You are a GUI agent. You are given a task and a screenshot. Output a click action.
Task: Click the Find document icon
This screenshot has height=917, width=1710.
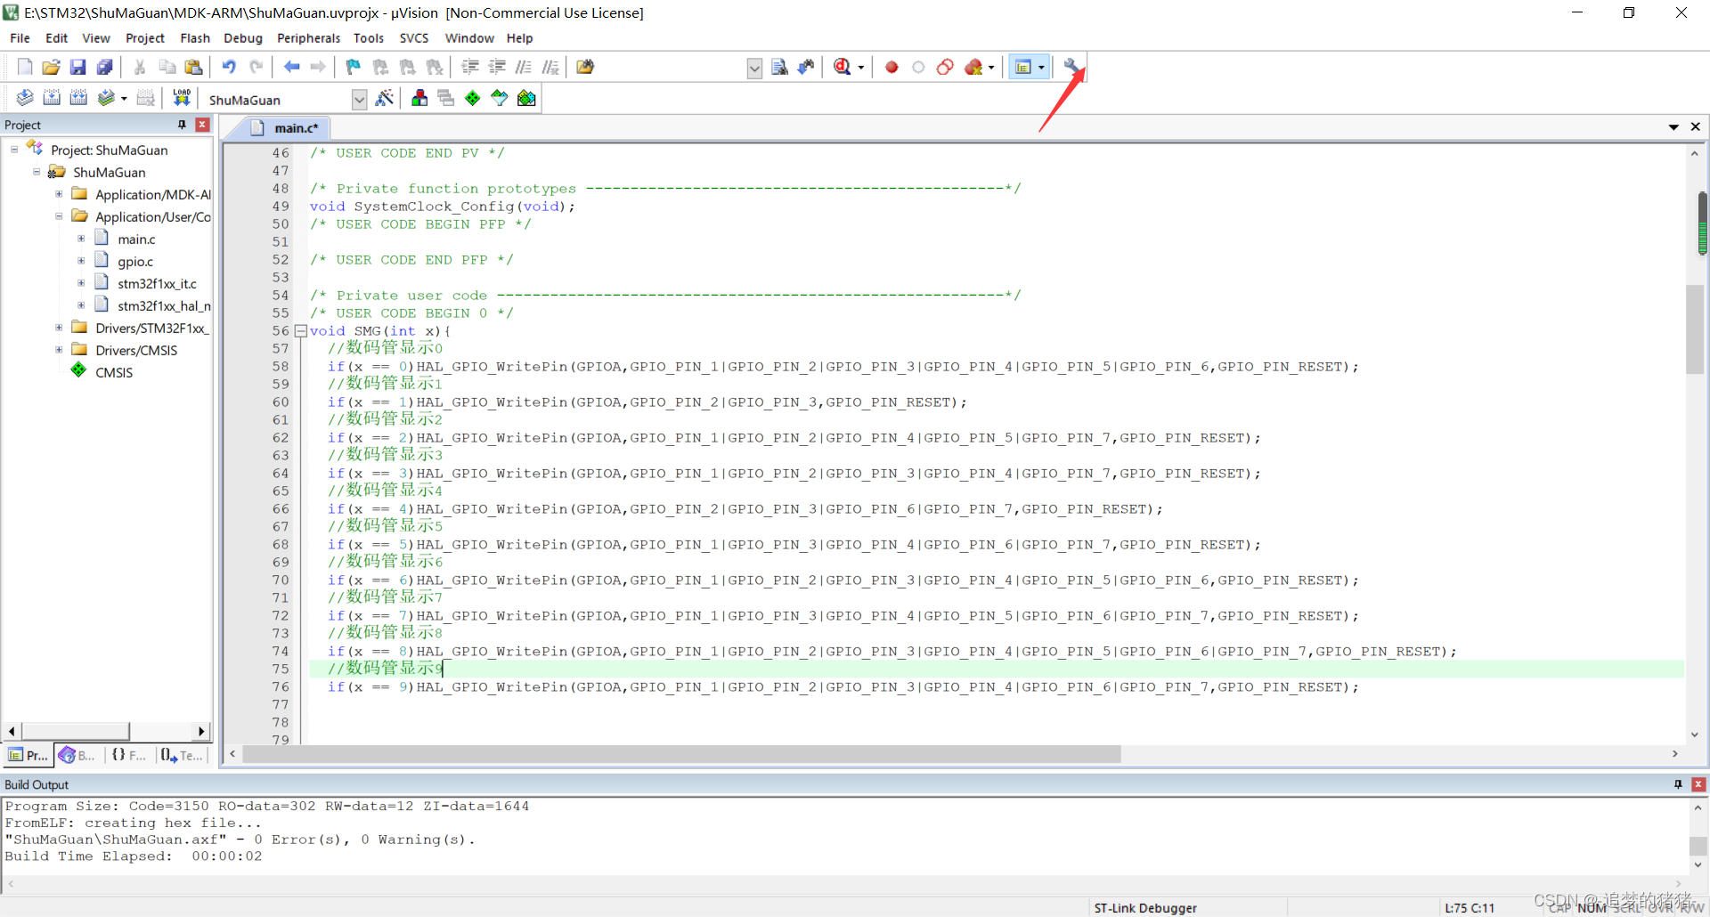click(x=779, y=67)
